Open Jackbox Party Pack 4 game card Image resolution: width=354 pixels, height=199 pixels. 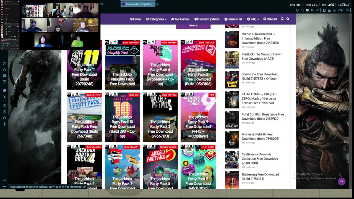pyautogui.click(x=84, y=167)
